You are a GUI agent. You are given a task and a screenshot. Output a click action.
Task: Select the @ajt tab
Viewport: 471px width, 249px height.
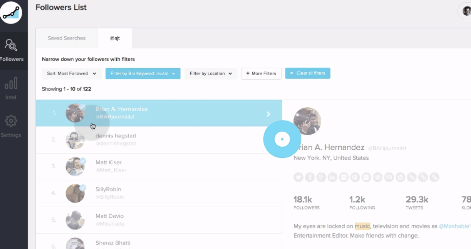[115, 38]
